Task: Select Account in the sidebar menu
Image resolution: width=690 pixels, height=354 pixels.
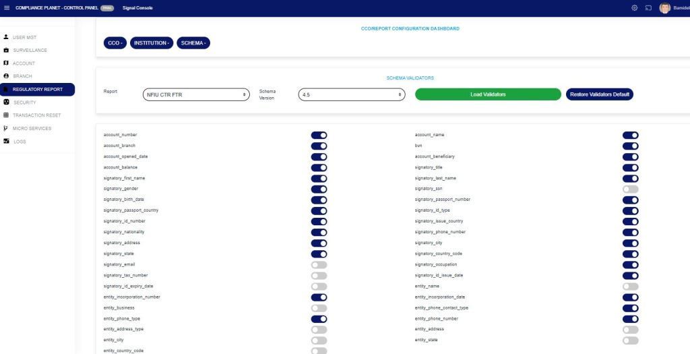Action: (24, 63)
